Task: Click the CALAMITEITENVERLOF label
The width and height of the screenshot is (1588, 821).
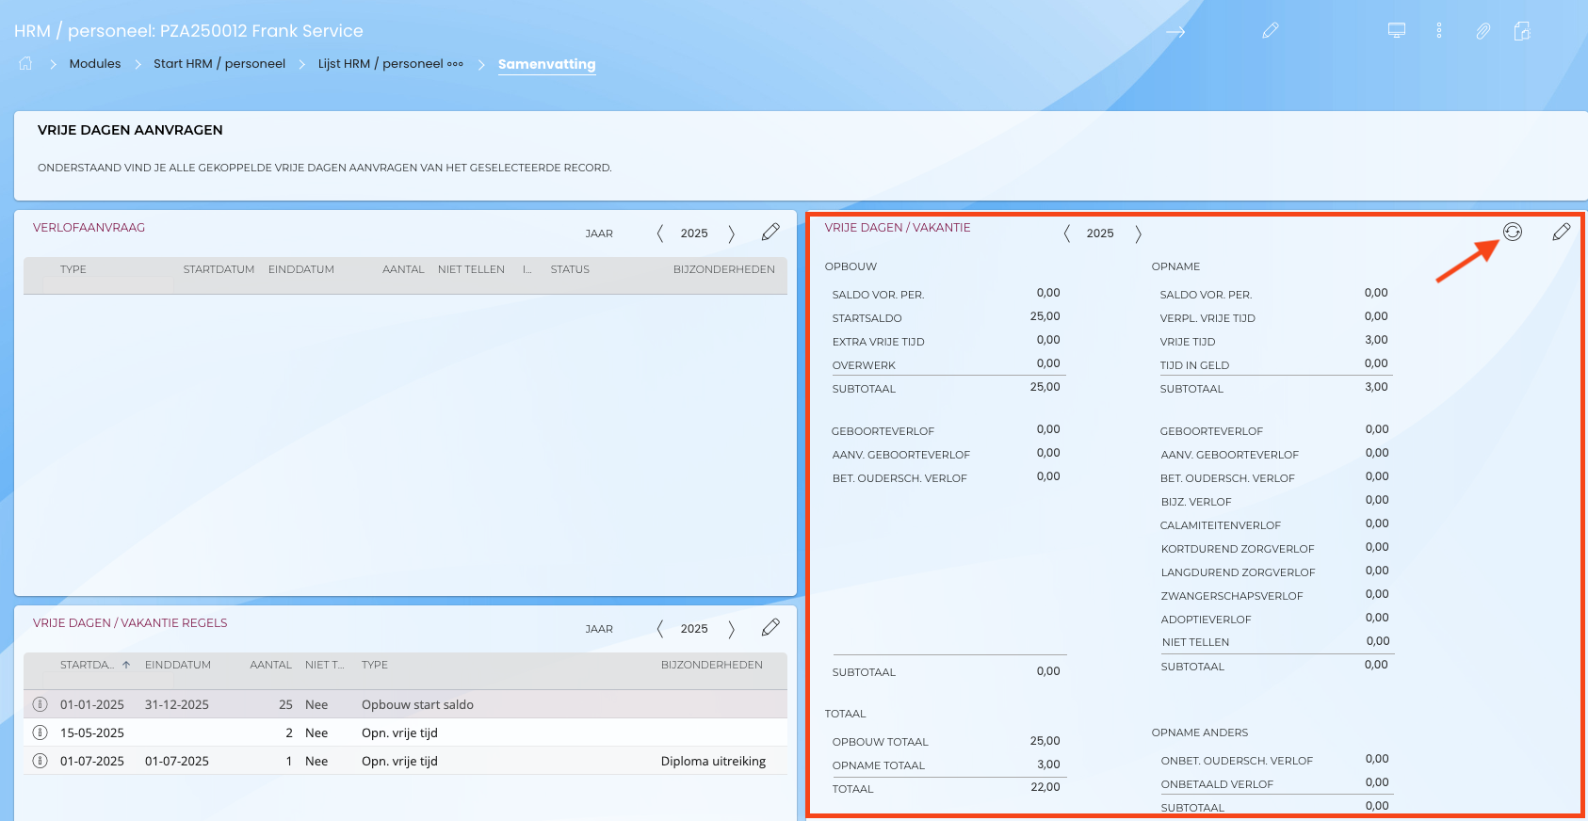Action: [1221, 525]
